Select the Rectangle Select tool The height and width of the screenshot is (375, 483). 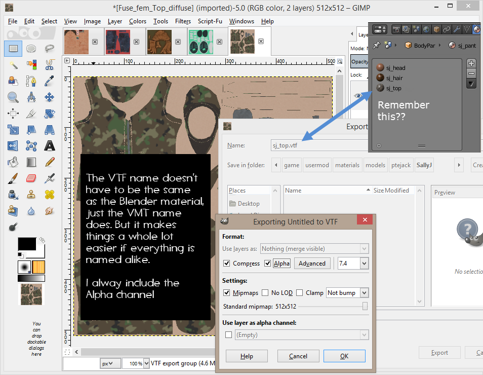coord(14,49)
